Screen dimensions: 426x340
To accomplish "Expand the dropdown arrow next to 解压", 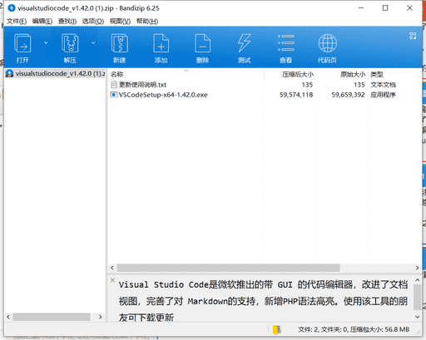I will (x=93, y=42).
